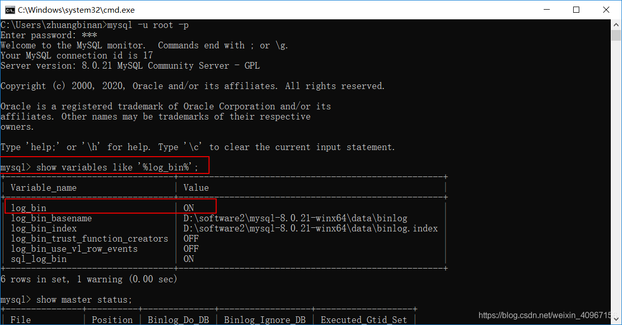Click 'Oracle is a registered trademark' line
622x325 pixels.
166,106
